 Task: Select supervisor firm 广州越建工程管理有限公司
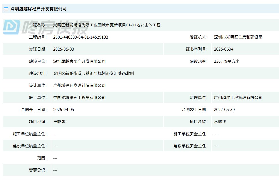(x=238, y=98)
